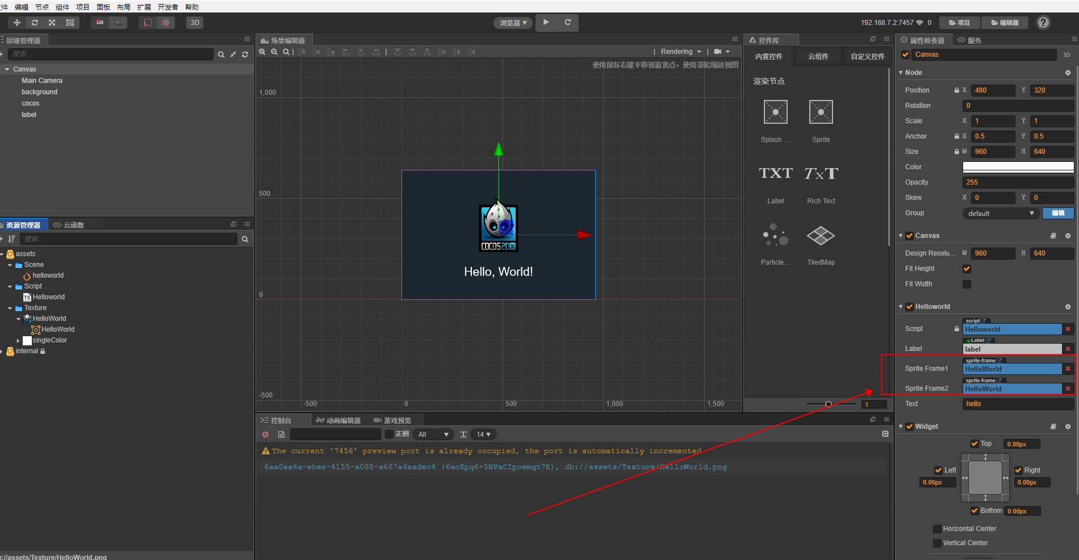Expand the singleColor asset
1079x560 pixels.
pos(18,341)
